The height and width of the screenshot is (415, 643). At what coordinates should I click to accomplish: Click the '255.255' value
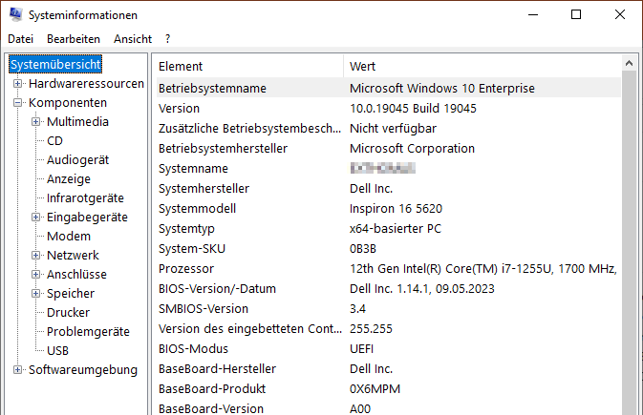tap(371, 329)
